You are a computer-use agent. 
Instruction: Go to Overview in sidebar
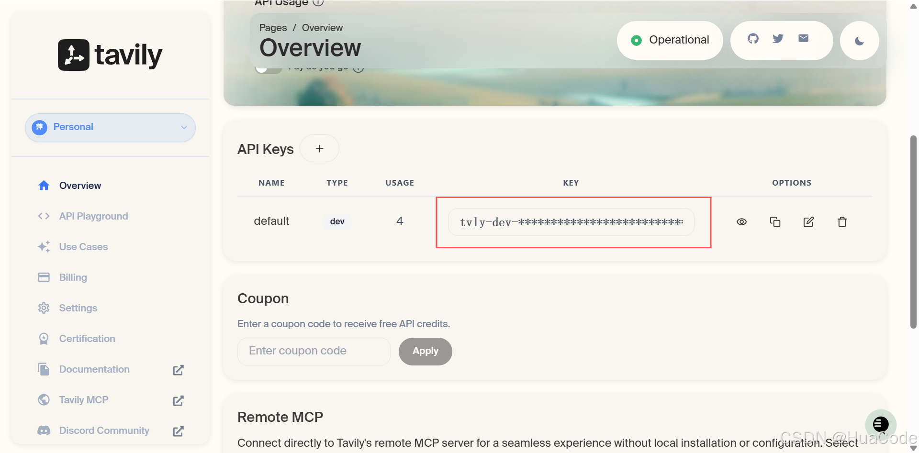(80, 186)
